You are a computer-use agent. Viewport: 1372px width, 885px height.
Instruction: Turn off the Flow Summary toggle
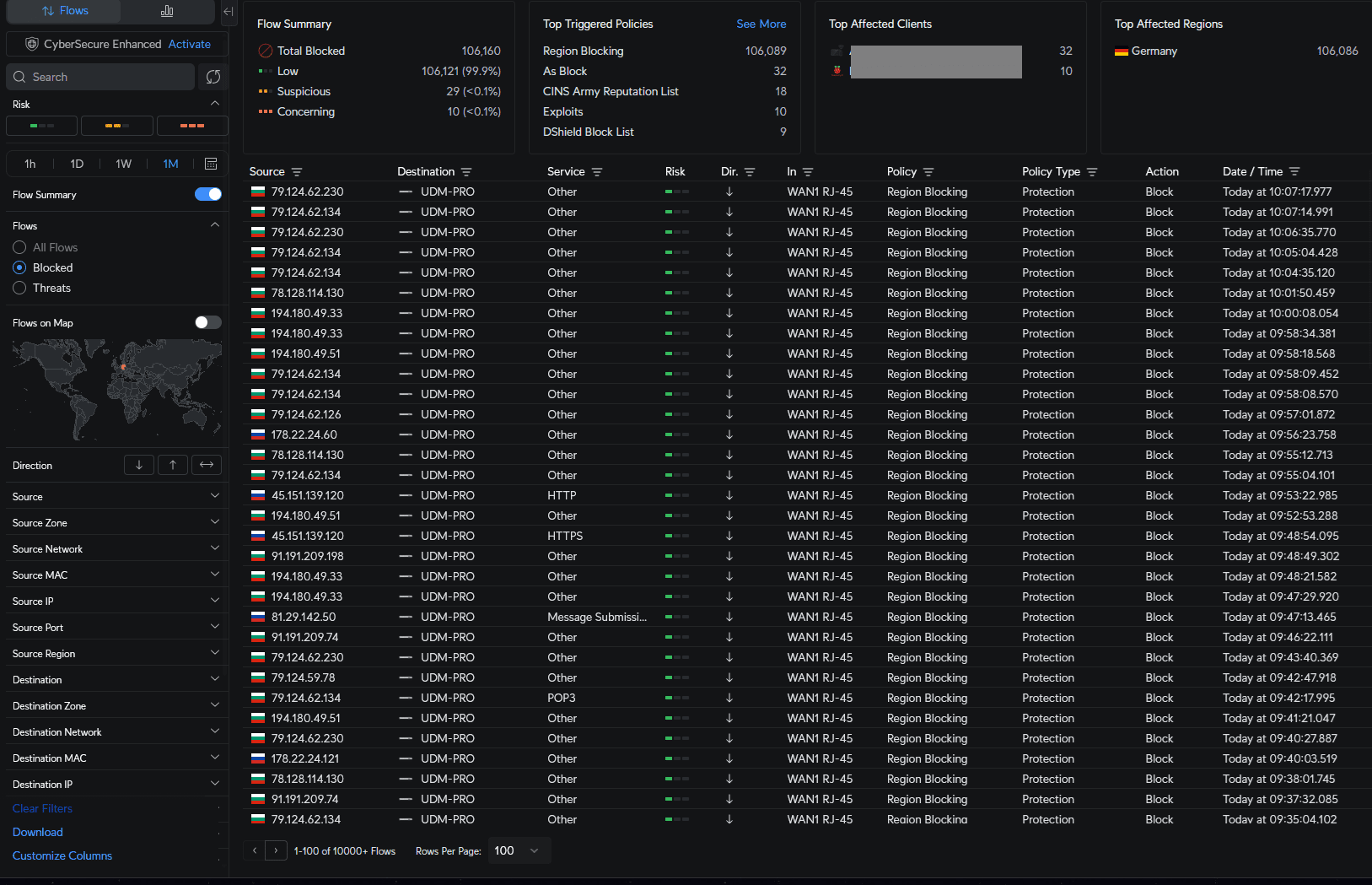point(207,195)
